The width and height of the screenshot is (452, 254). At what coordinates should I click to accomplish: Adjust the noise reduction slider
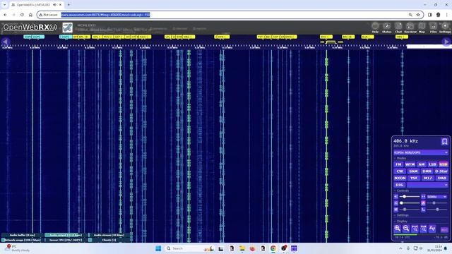point(410,210)
